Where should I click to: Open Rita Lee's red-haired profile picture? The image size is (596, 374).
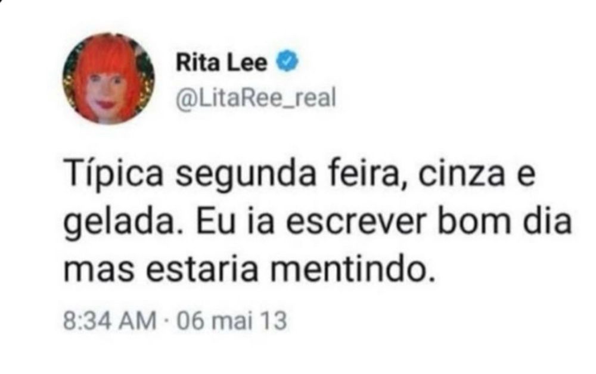tap(108, 79)
